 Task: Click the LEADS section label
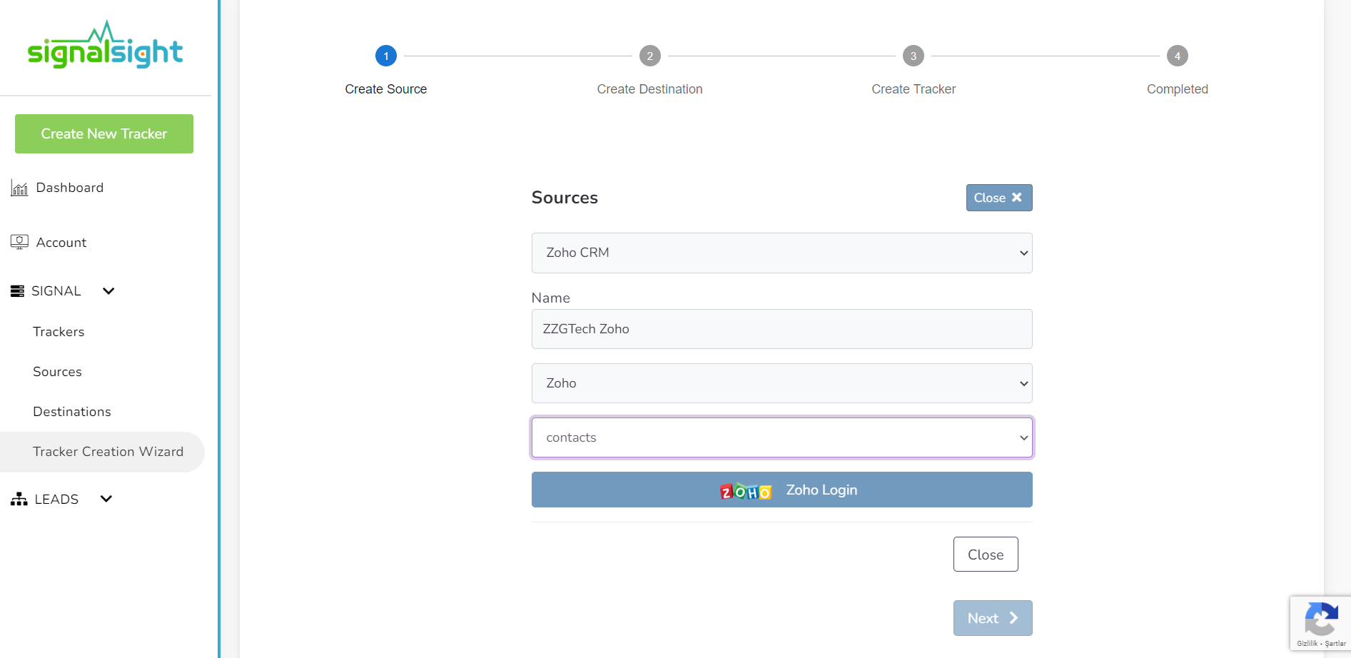point(56,500)
